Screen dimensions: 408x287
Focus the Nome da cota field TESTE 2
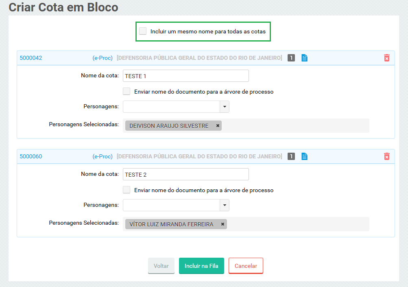(x=185, y=174)
